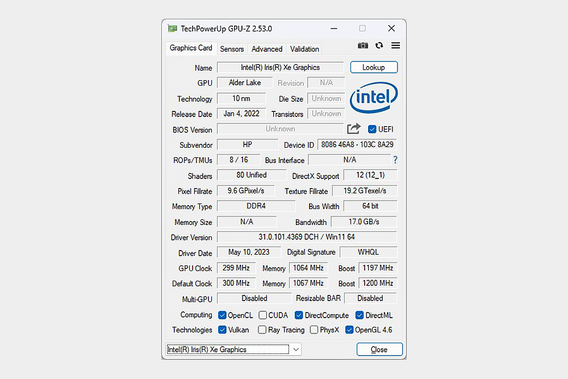Click the BIOS export share icon
Screen dimensions: 568x379
pos(353,128)
